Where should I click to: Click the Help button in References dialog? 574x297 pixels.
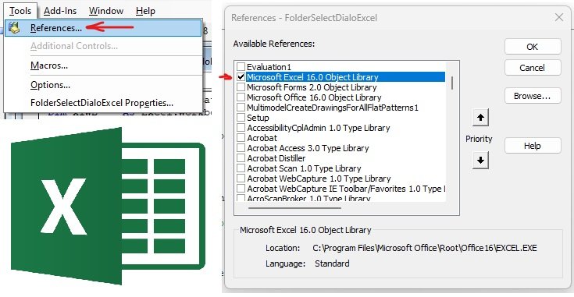coord(533,146)
